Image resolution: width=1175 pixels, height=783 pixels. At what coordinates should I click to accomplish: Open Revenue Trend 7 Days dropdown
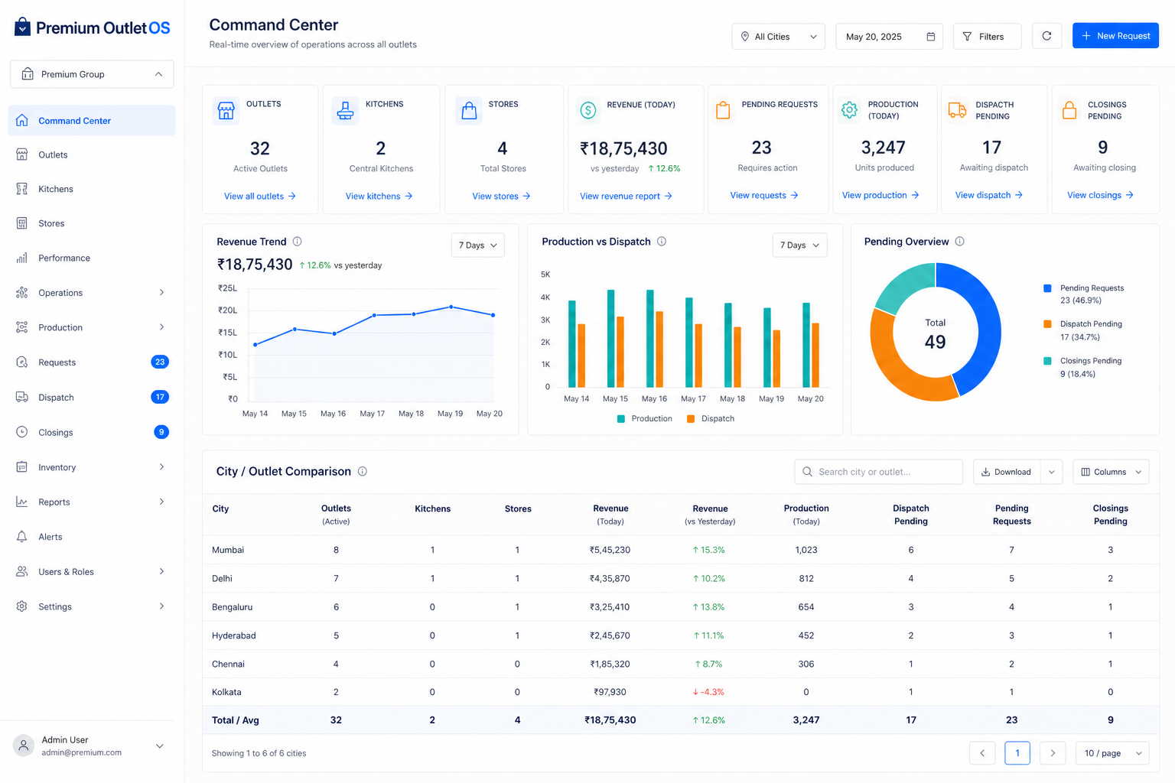click(478, 245)
